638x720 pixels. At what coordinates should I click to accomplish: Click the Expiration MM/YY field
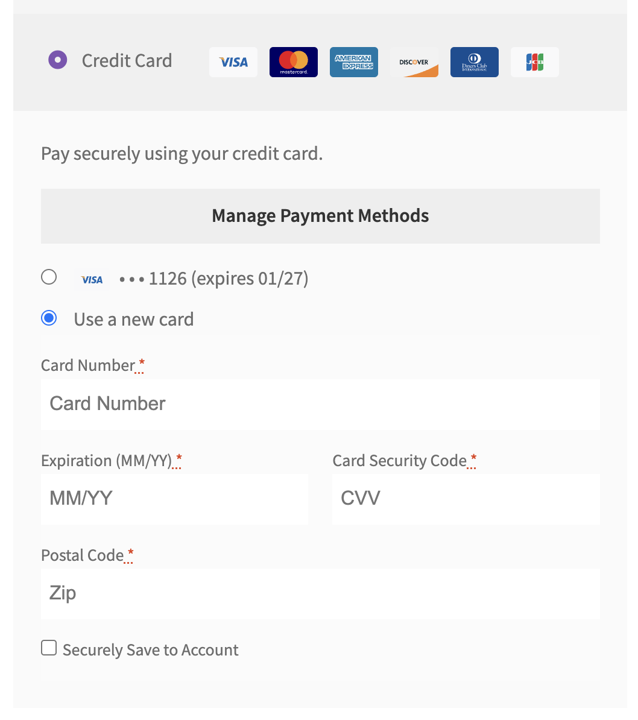pos(174,499)
